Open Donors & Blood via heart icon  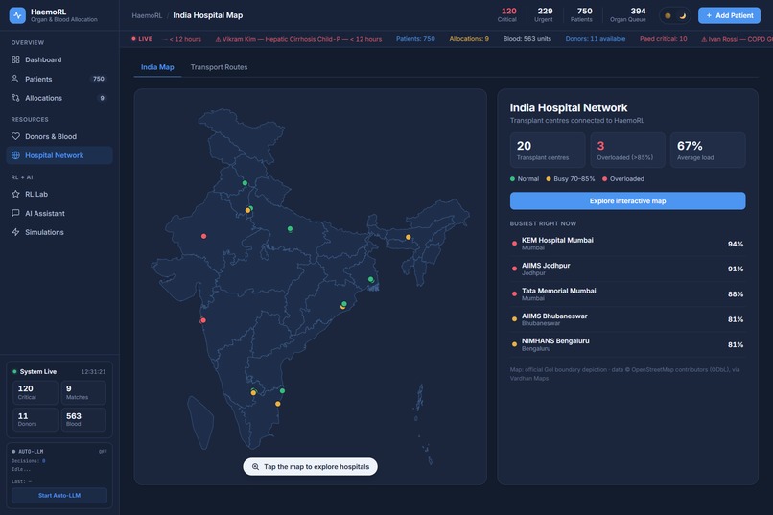click(x=15, y=136)
